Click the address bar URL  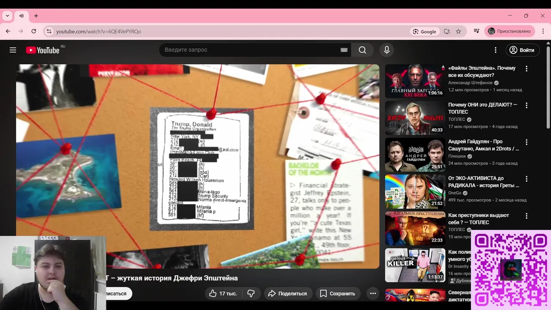(x=99, y=31)
